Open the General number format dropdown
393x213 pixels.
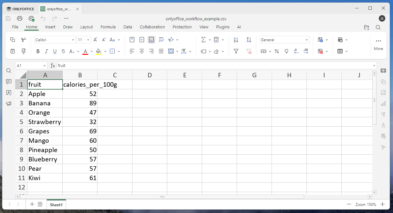[306, 40]
